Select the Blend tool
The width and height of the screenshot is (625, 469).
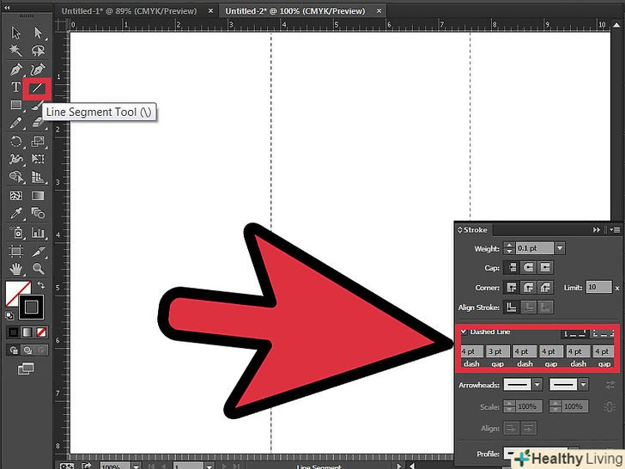(x=38, y=214)
